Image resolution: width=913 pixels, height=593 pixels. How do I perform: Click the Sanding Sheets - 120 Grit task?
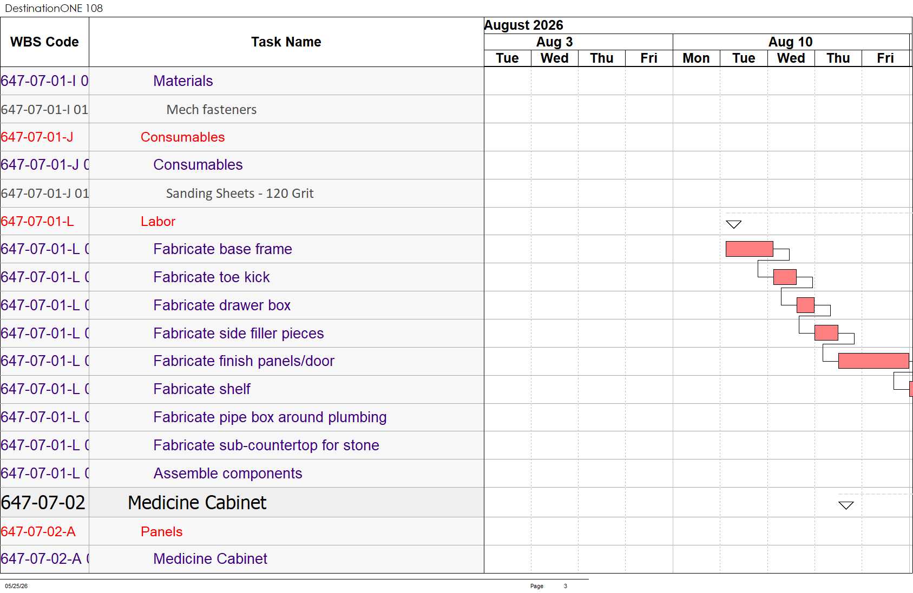(x=240, y=194)
